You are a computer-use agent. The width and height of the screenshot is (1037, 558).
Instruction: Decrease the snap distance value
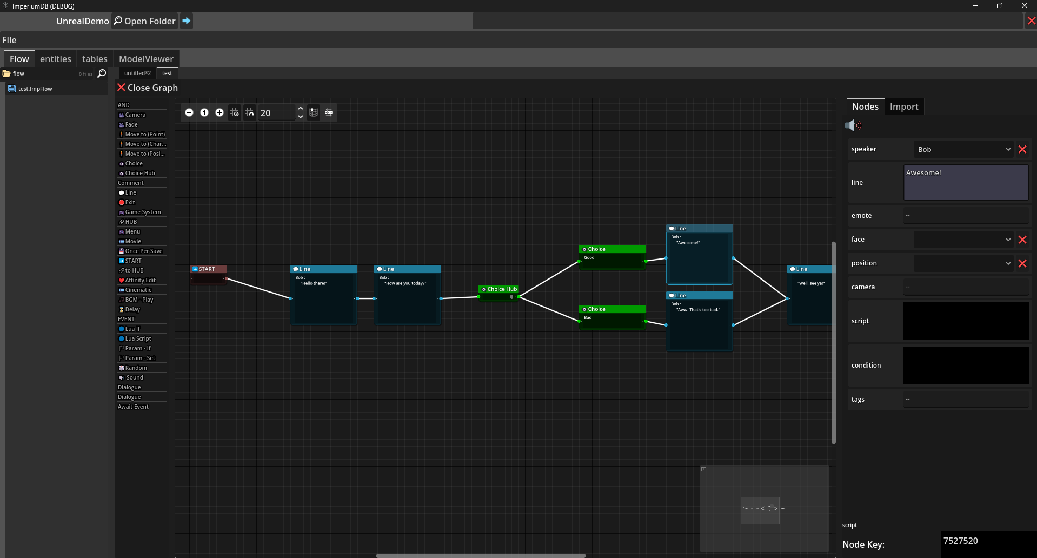coord(301,117)
